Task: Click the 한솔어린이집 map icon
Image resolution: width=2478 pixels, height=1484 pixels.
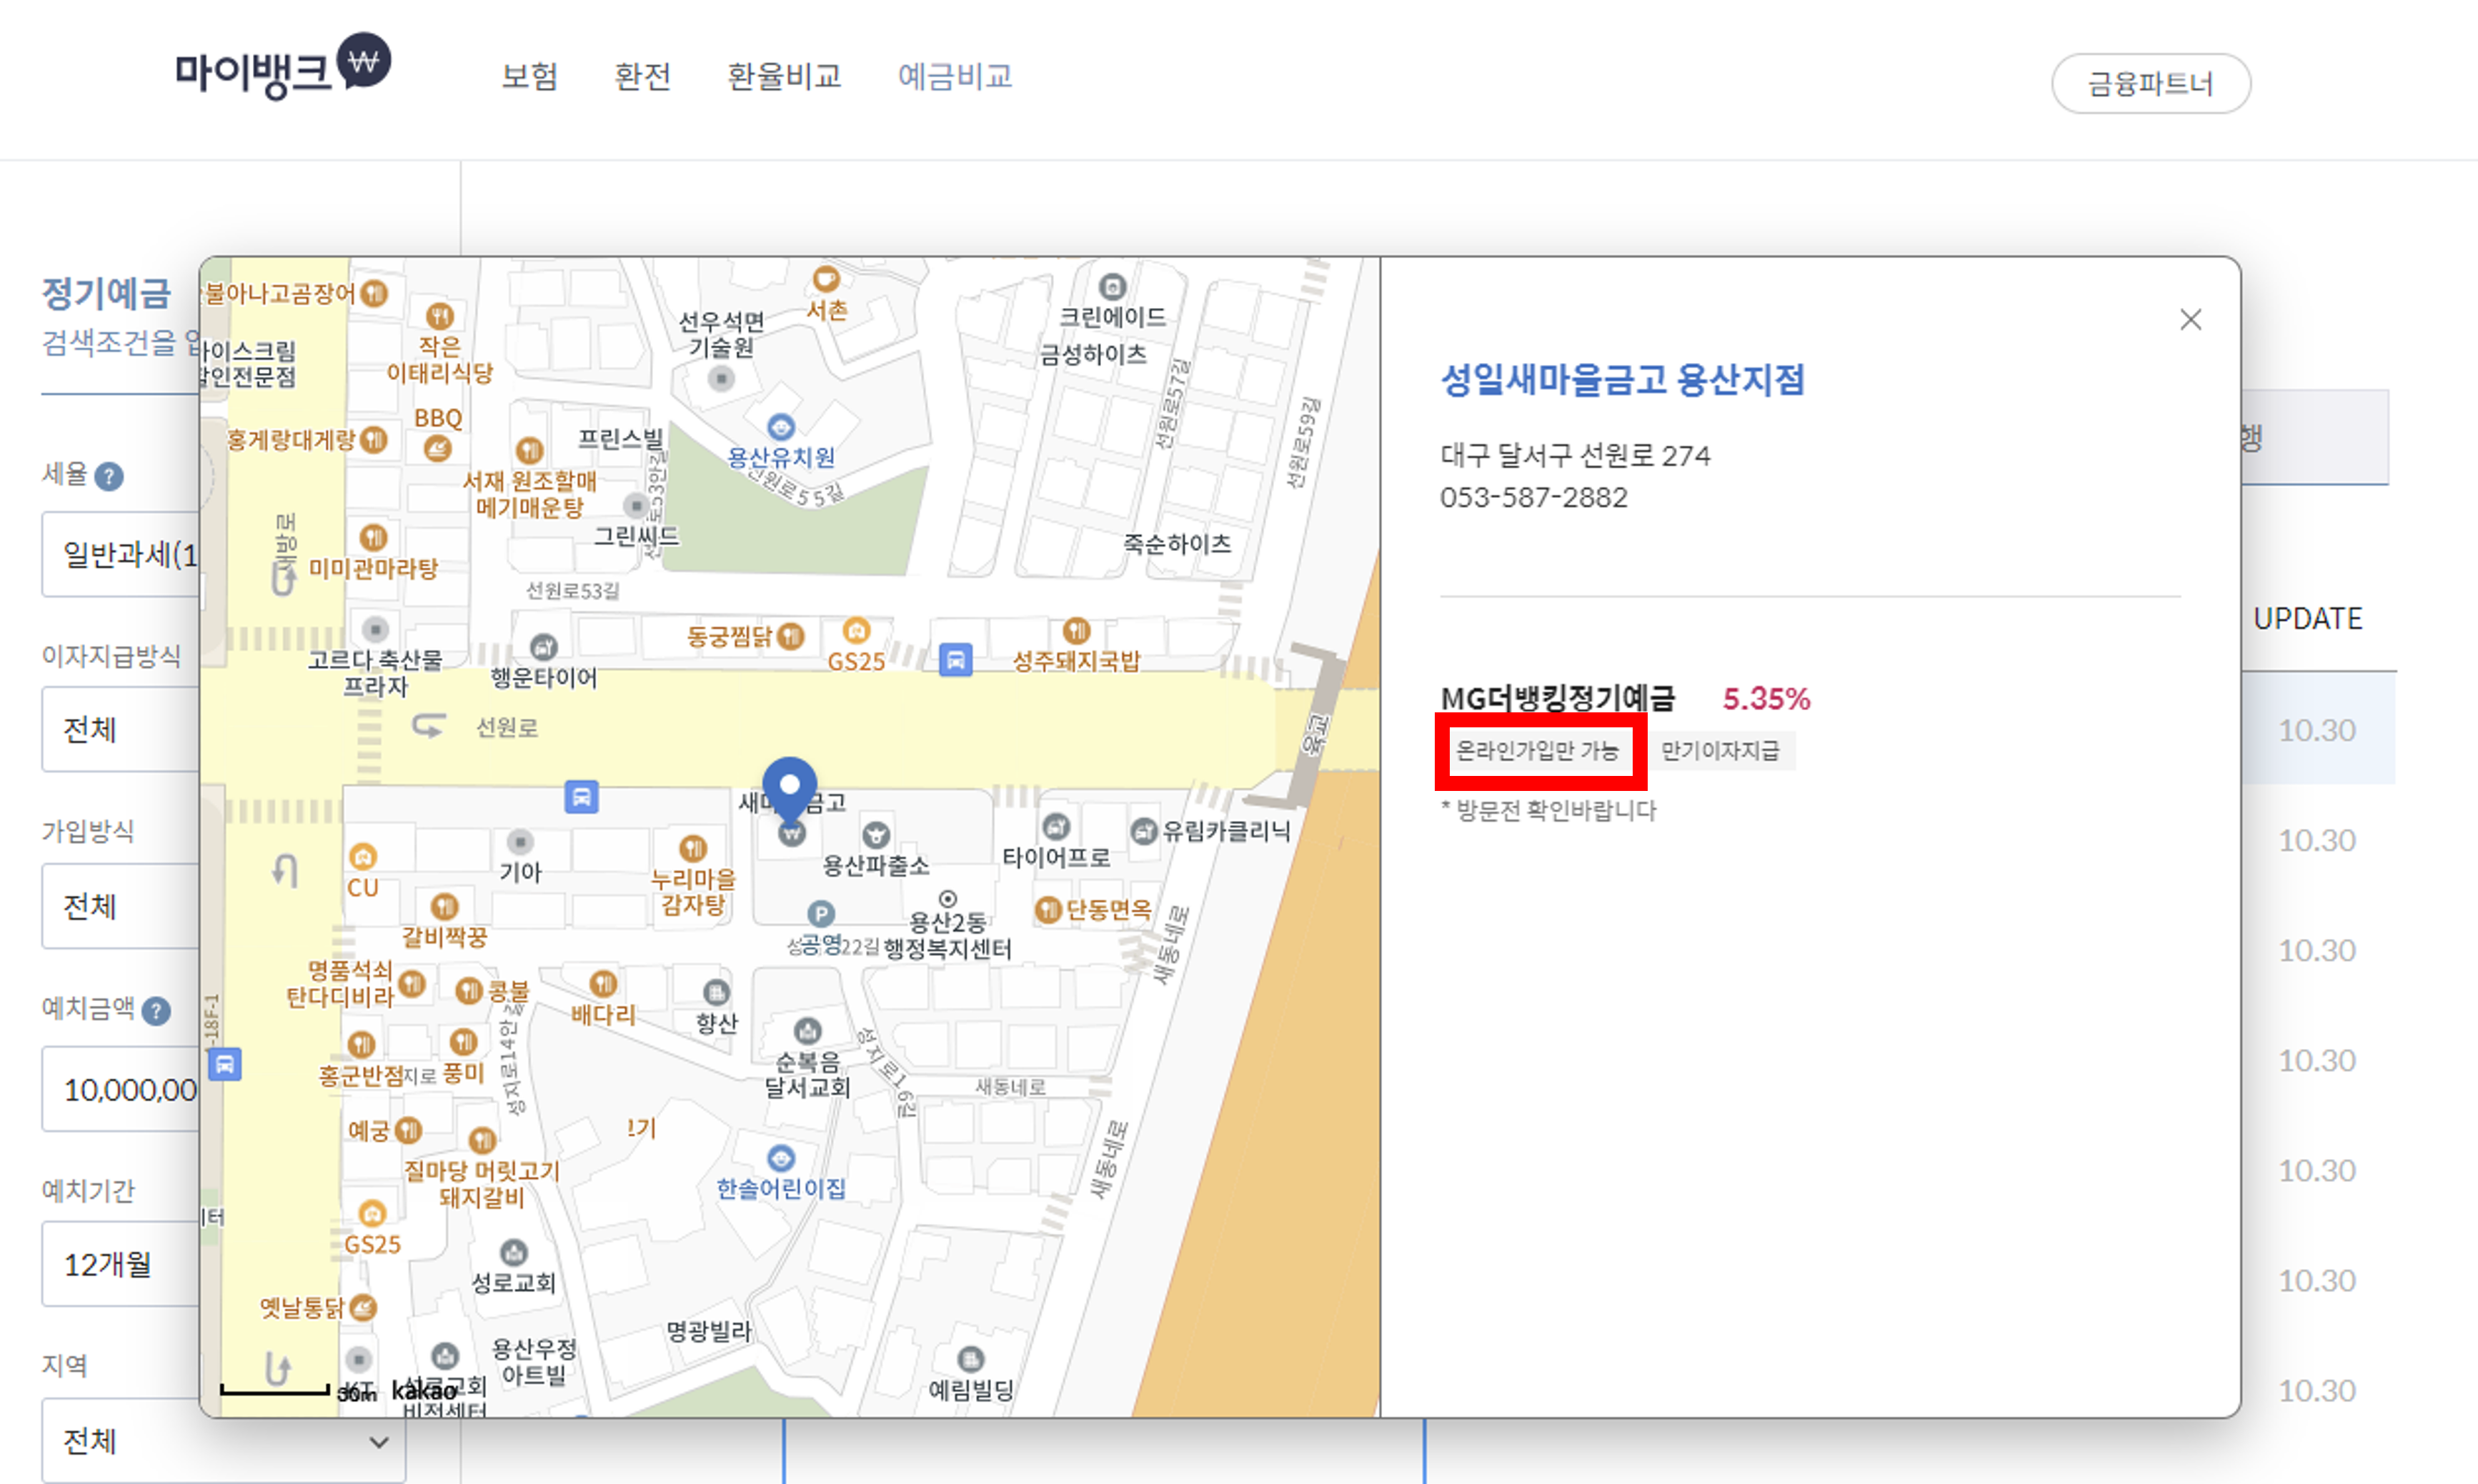Action: (781, 1158)
